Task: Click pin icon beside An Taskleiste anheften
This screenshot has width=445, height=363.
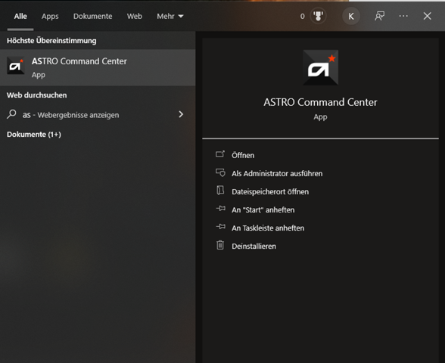Action: pyautogui.click(x=220, y=227)
